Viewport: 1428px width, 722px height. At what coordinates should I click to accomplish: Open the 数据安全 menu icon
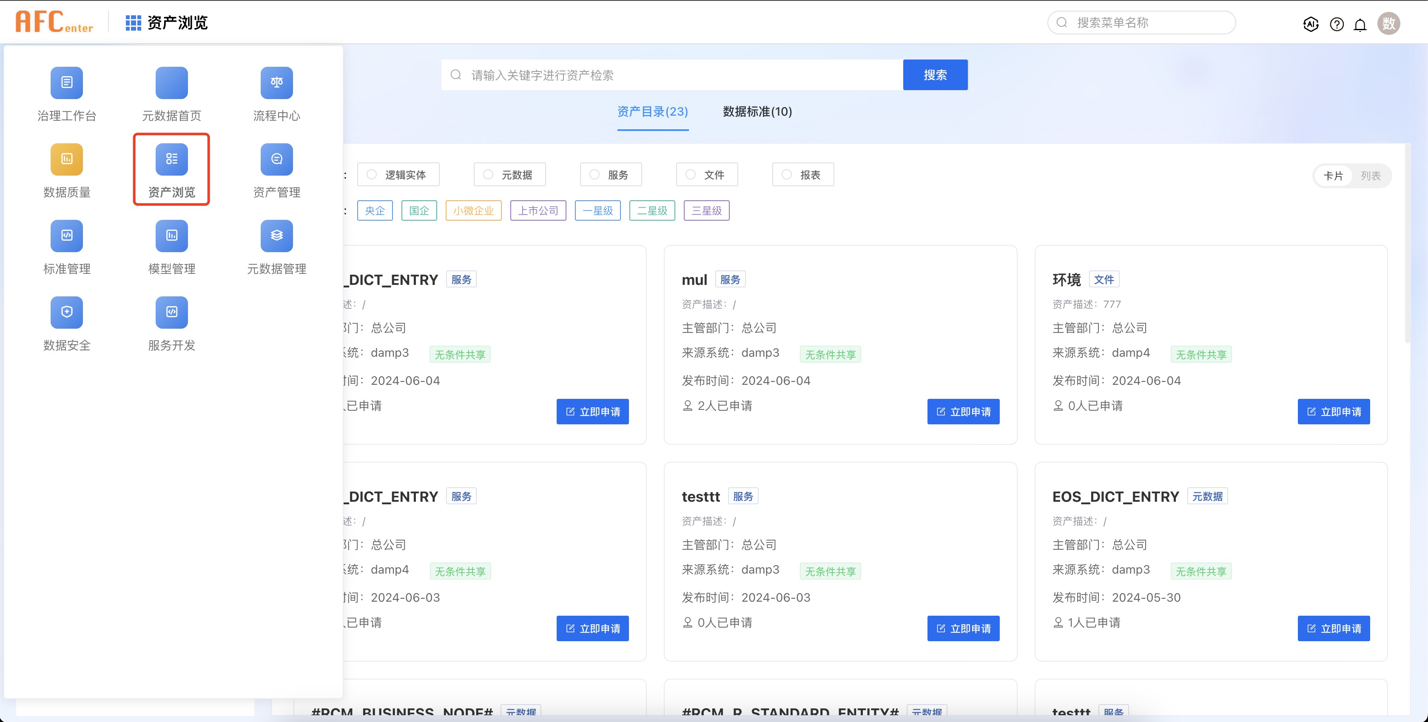(66, 312)
